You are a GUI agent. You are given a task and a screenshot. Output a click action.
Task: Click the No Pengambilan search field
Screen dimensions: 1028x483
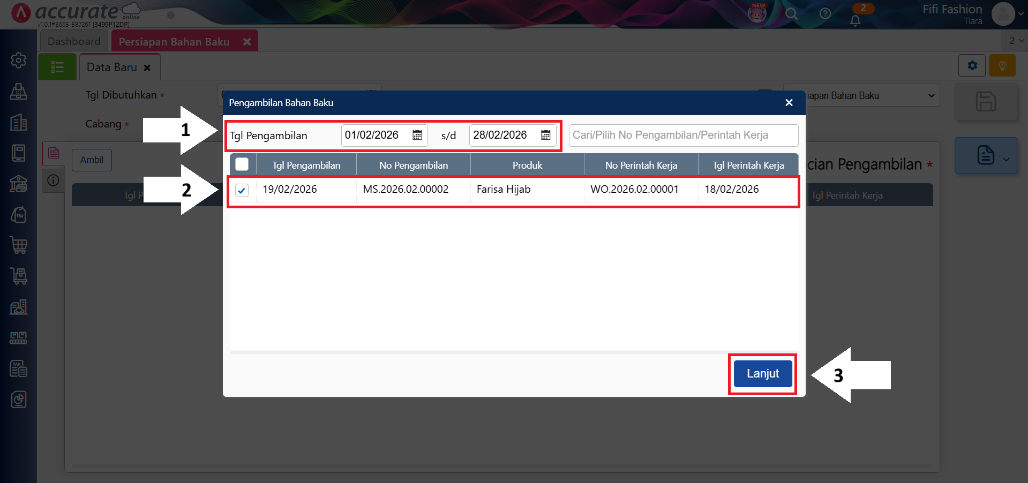tap(683, 135)
